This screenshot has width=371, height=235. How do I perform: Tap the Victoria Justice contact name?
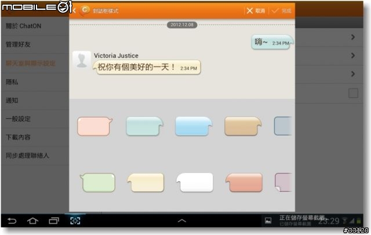116,56
